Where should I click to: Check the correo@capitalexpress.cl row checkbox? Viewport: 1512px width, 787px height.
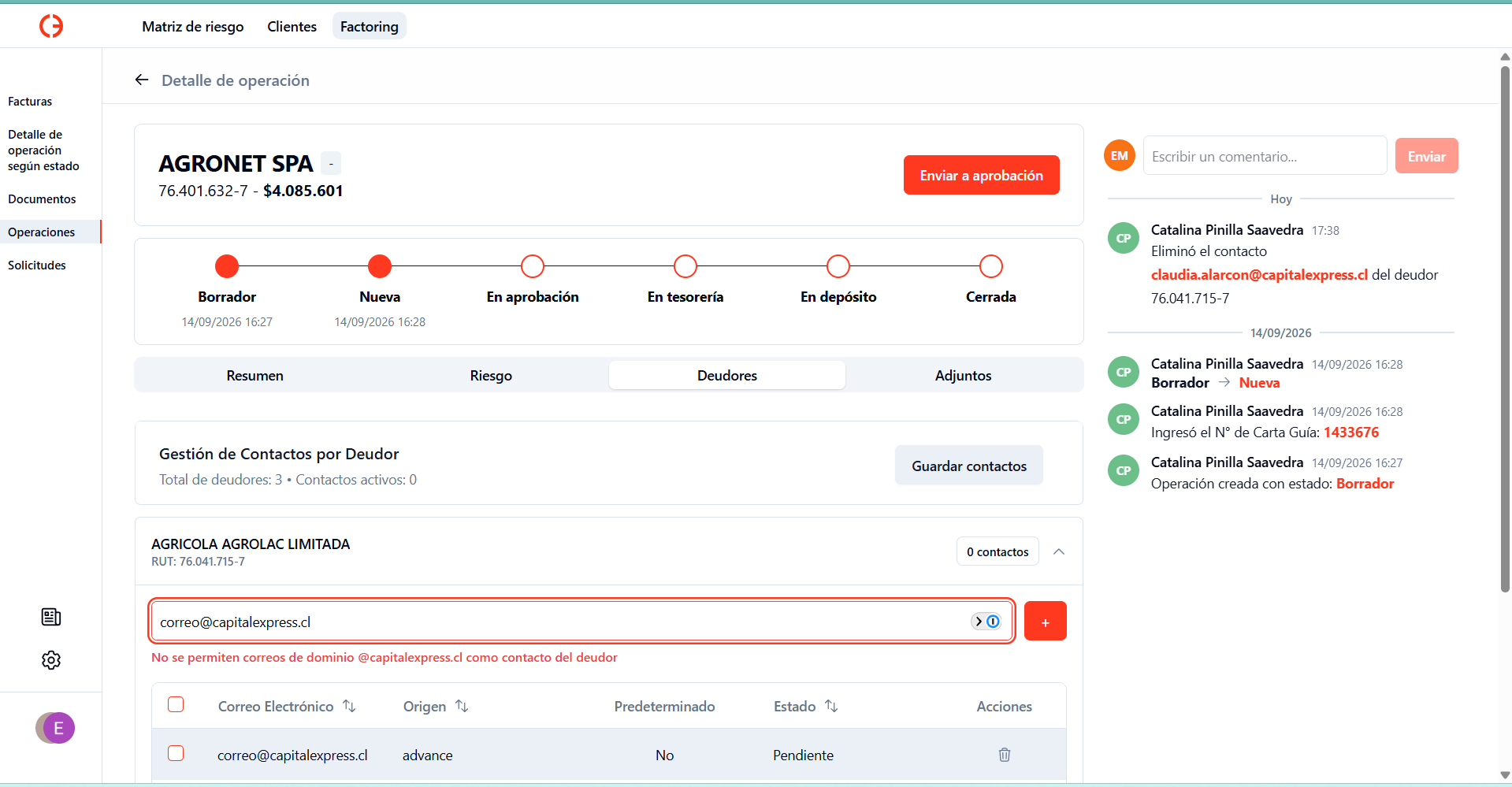point(176,753)
